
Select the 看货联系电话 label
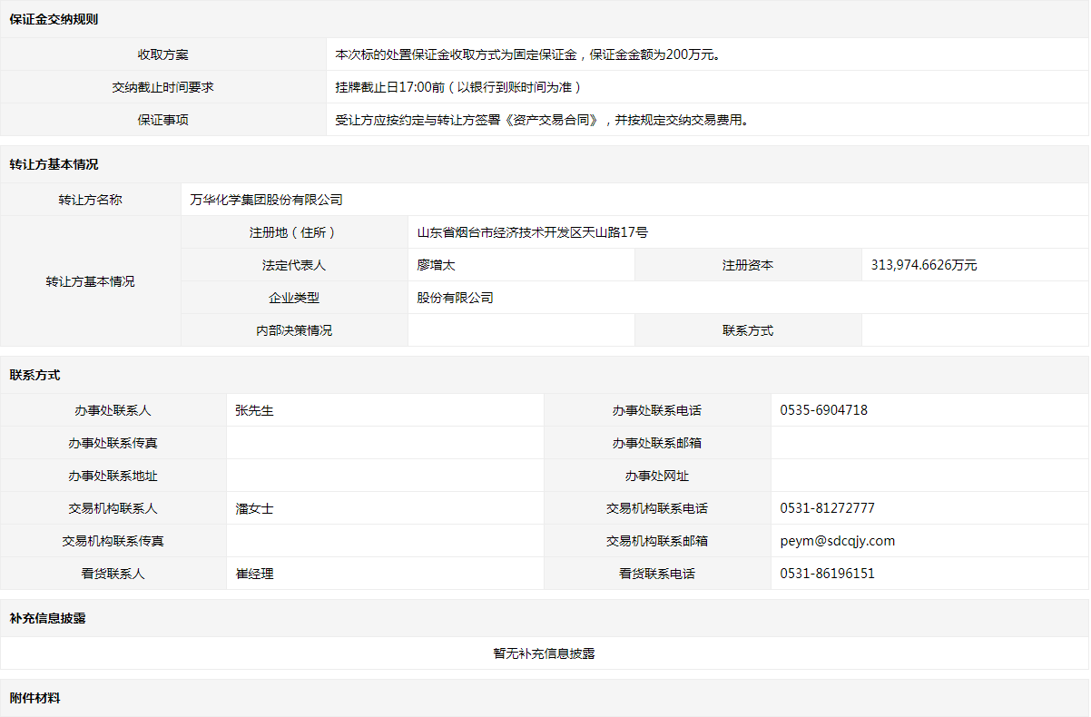pyautogui.click(x=657, y=574)
